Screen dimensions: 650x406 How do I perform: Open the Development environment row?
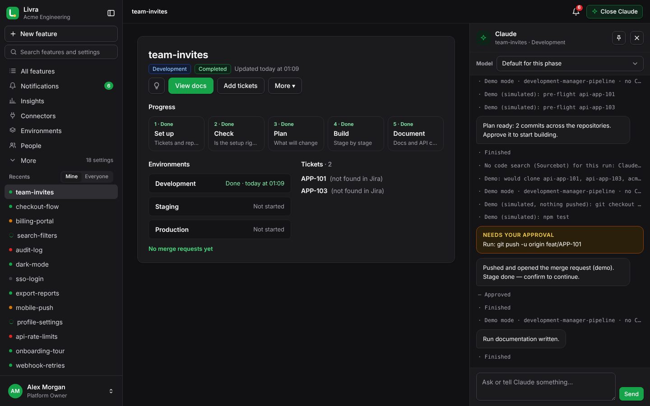(220, 184)
